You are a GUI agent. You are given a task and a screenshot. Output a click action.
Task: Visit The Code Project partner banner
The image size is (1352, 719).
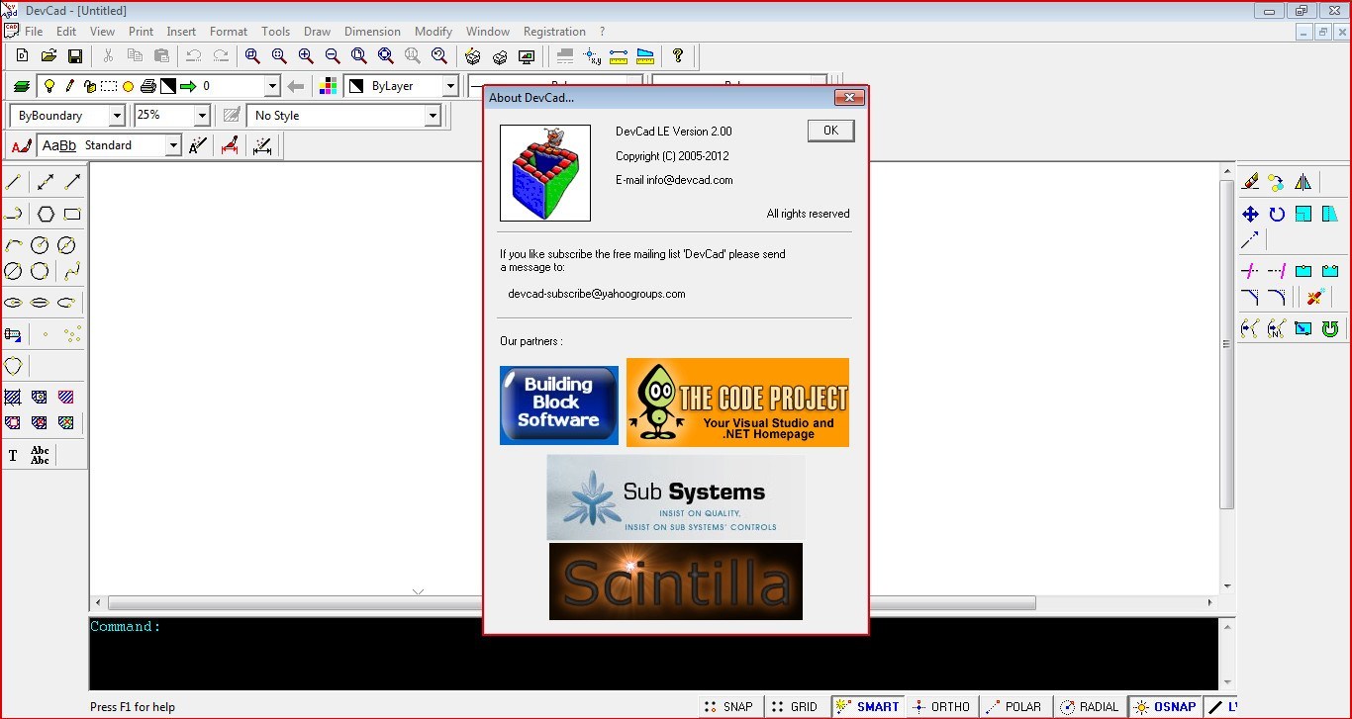(736, 402)
